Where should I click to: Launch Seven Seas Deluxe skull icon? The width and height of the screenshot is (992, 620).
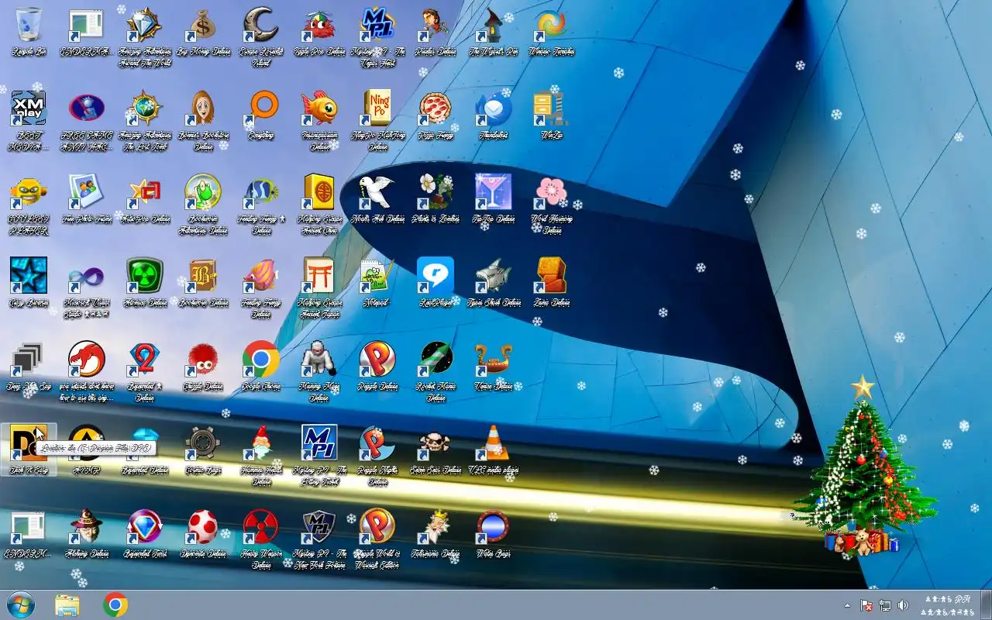[436, 443]
